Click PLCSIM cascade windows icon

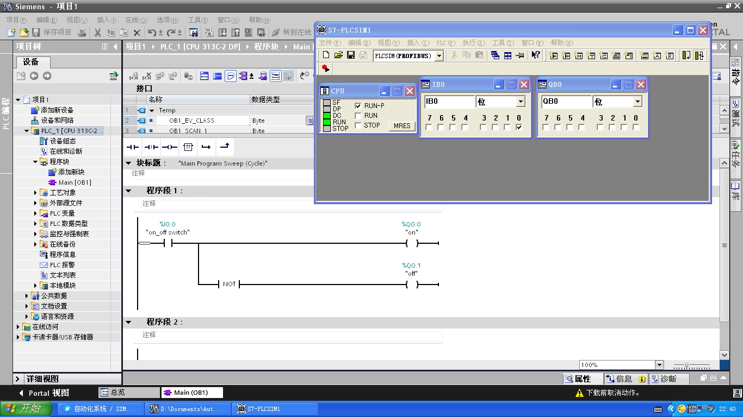pos(495,55)
